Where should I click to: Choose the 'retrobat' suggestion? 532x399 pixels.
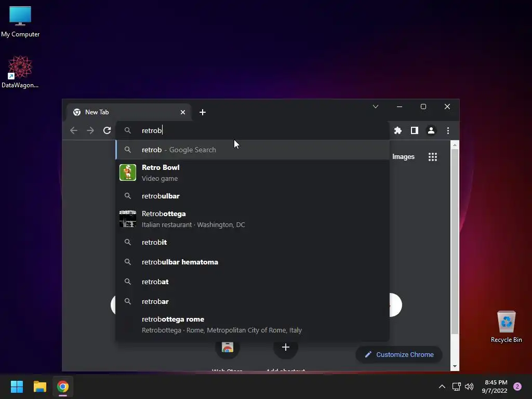[252, 282]
